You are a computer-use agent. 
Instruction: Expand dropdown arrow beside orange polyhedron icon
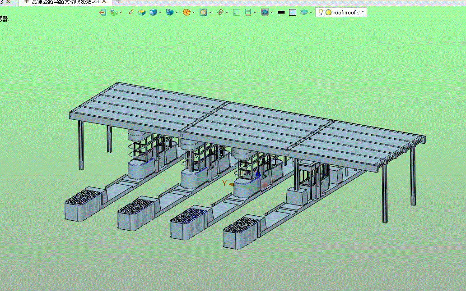[193, 13]
